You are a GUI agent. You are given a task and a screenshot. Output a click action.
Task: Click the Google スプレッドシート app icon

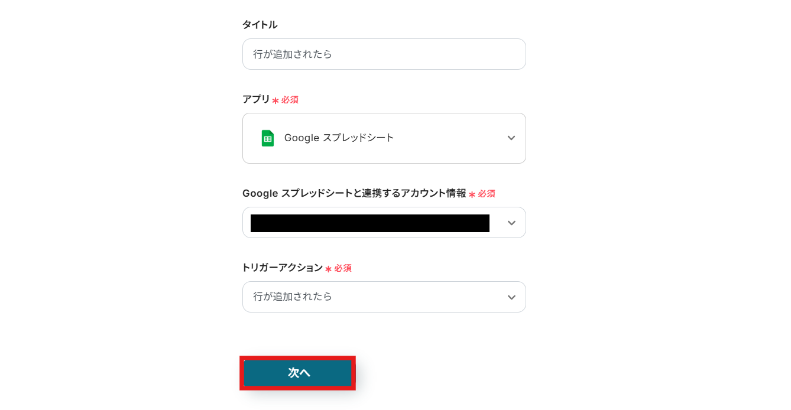[268, 138]
